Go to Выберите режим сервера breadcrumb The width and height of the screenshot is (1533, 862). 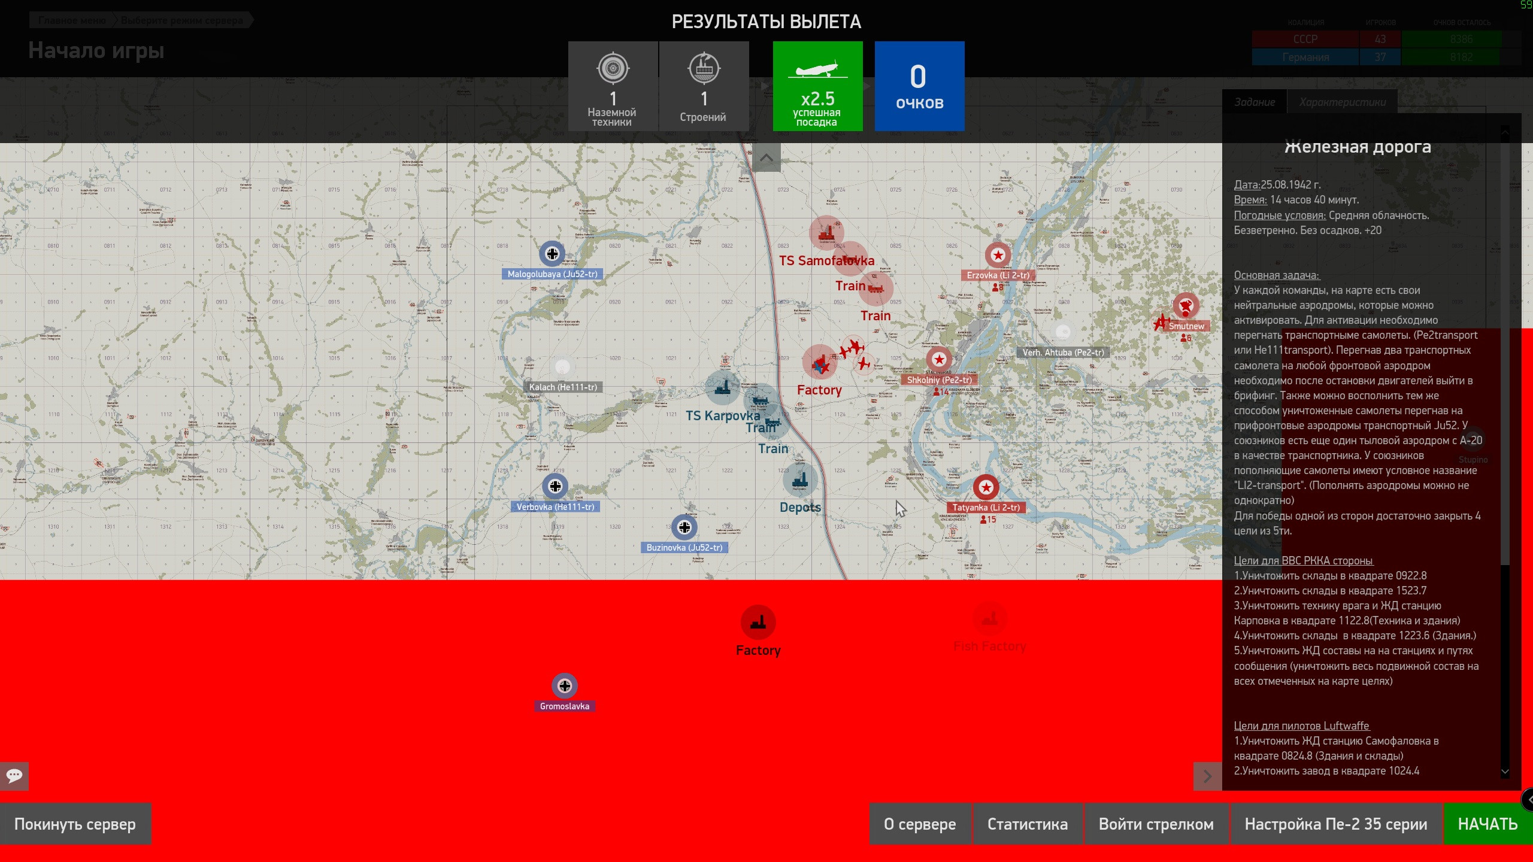[182, 20]
